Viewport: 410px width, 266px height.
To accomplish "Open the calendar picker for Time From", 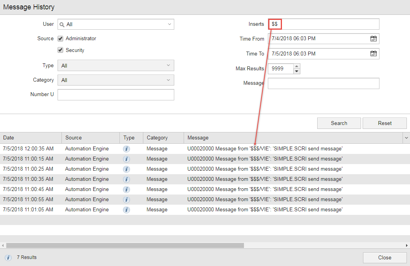I will pos(374,39).
